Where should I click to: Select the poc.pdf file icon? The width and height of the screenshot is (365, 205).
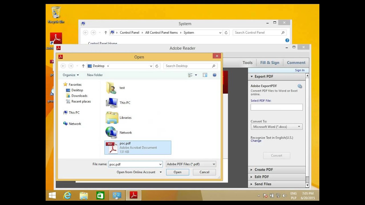pyautogui.click(x=111, y=147)
